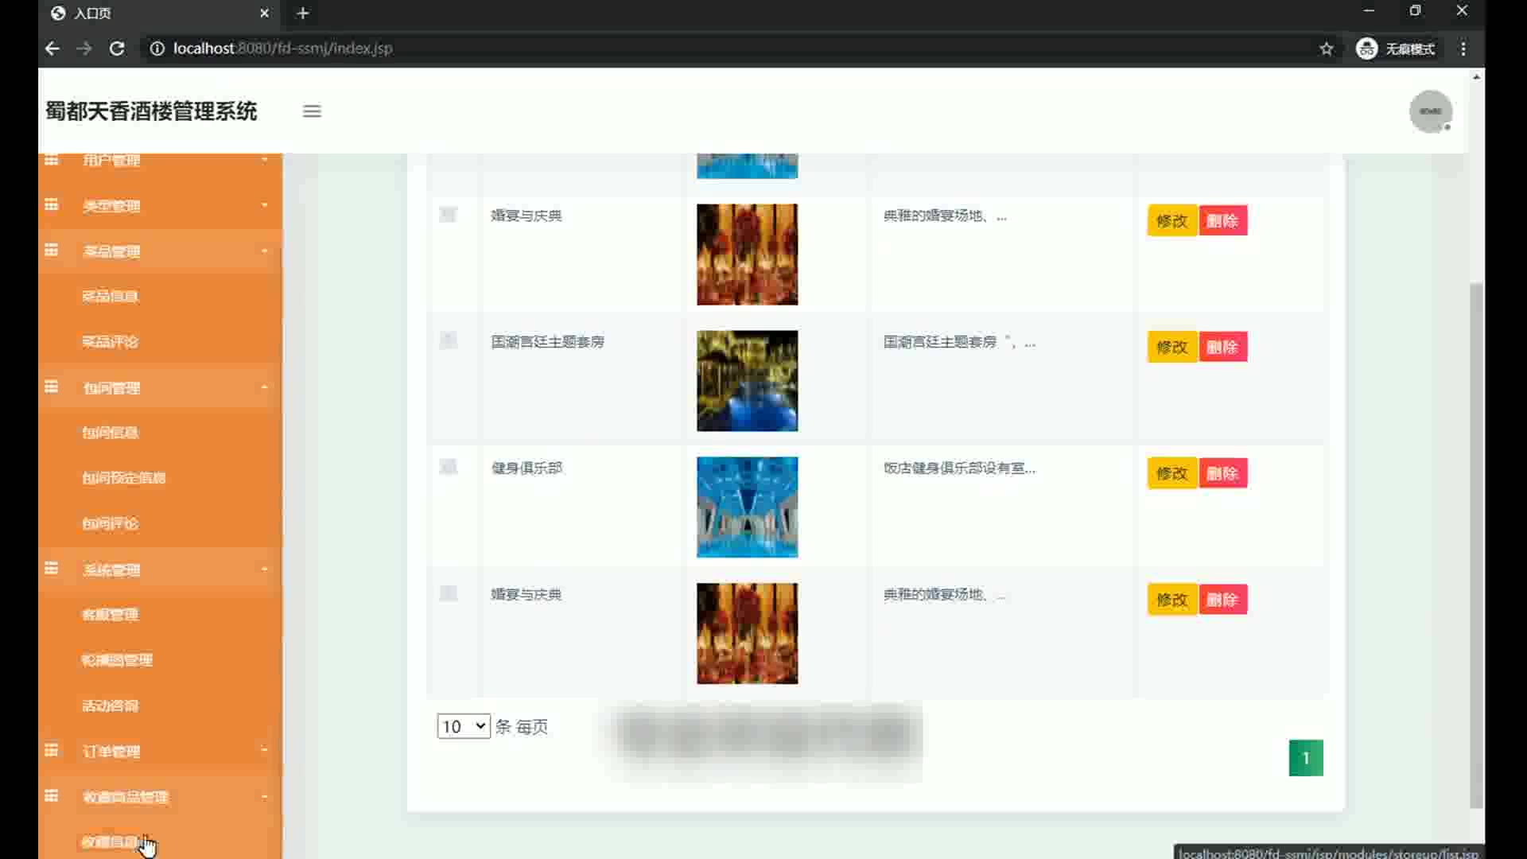Image resolution: width=1527 pixels, height=859 pixels.
Task: Open 包间预定信息 in the sidebar
Action: click(x=124, y=478)
